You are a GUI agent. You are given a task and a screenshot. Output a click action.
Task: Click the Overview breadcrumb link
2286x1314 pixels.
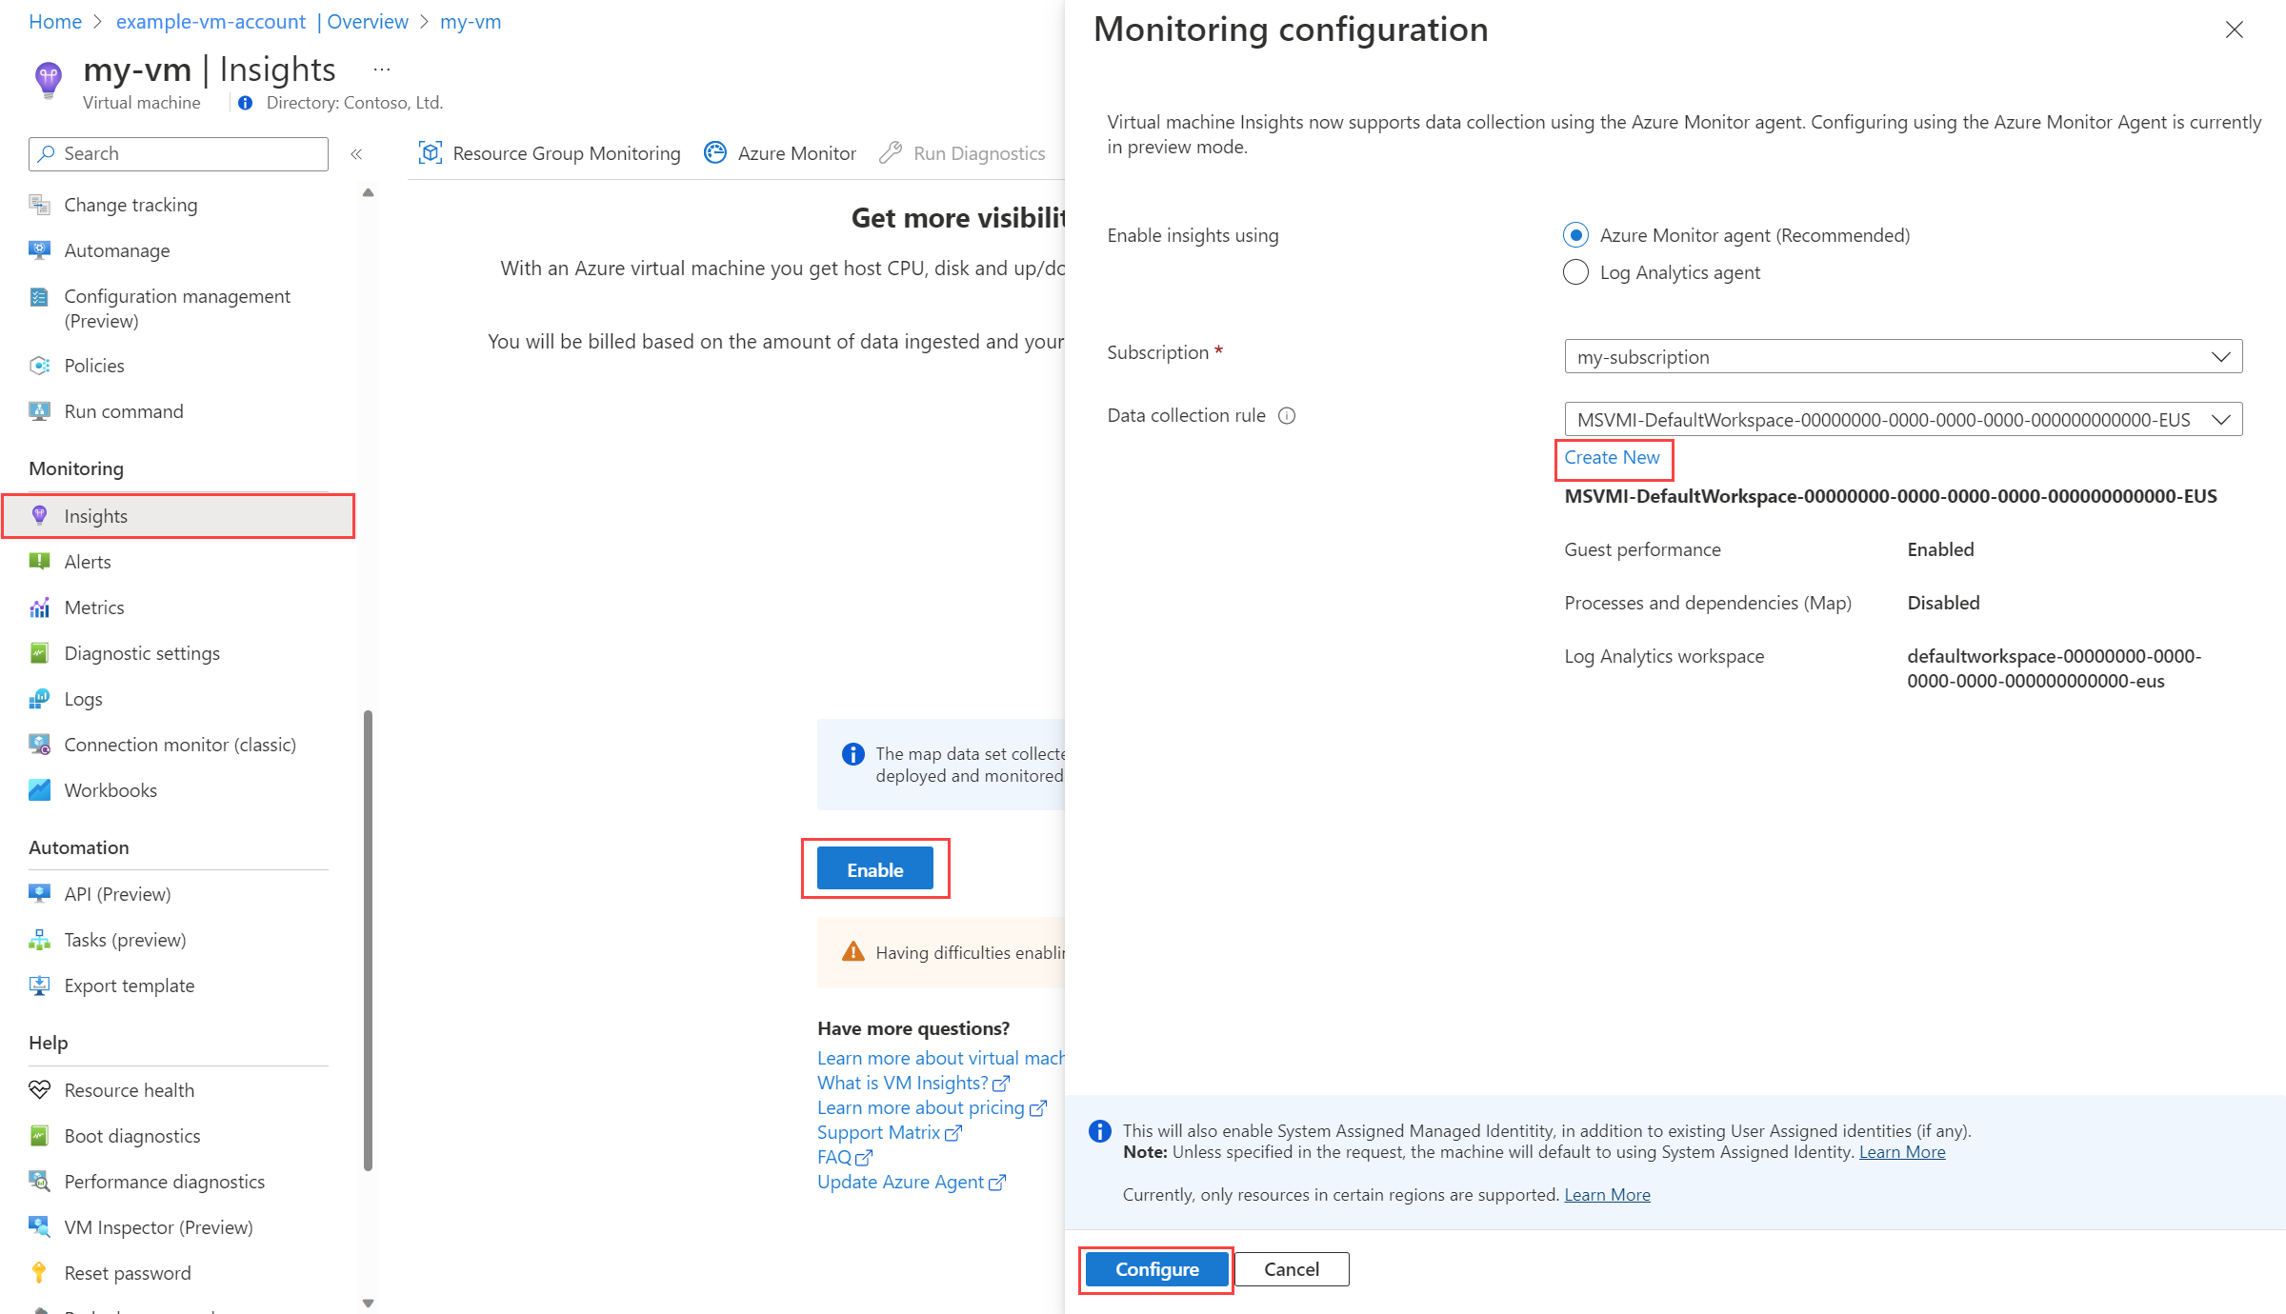pyautogui.click(x=368, y=22)
